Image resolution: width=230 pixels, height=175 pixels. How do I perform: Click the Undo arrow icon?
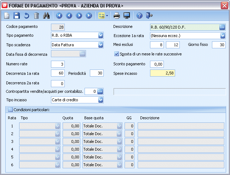27,16
